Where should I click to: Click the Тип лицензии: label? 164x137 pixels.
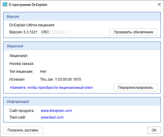[x=21, y=71]
